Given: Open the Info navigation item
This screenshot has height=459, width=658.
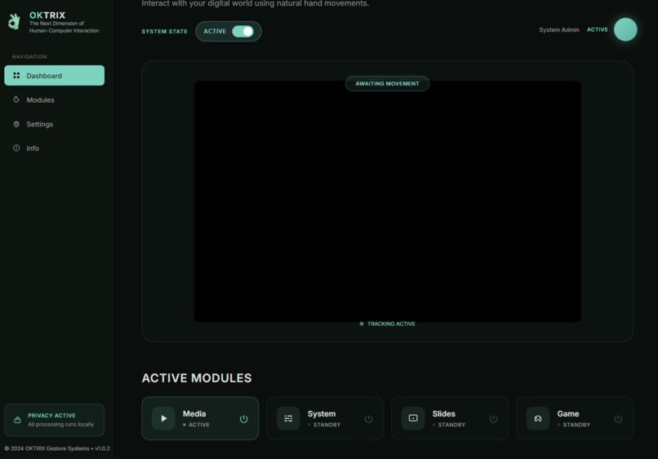Looking at the screenshot, I should (54, 148).
